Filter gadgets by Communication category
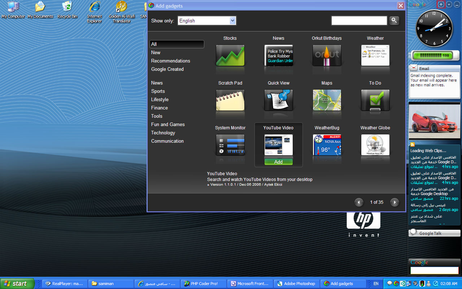Screen dimensions: 462x289 tap(167, 141)
